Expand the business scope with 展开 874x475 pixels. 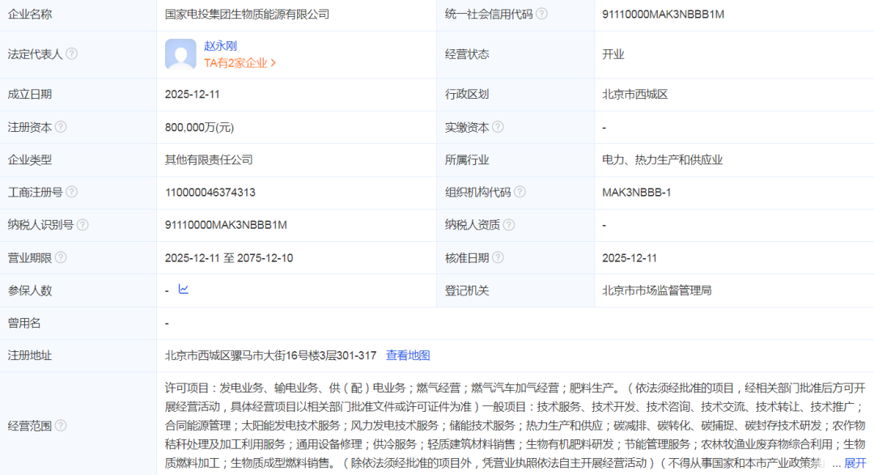(x=855, y=463)
